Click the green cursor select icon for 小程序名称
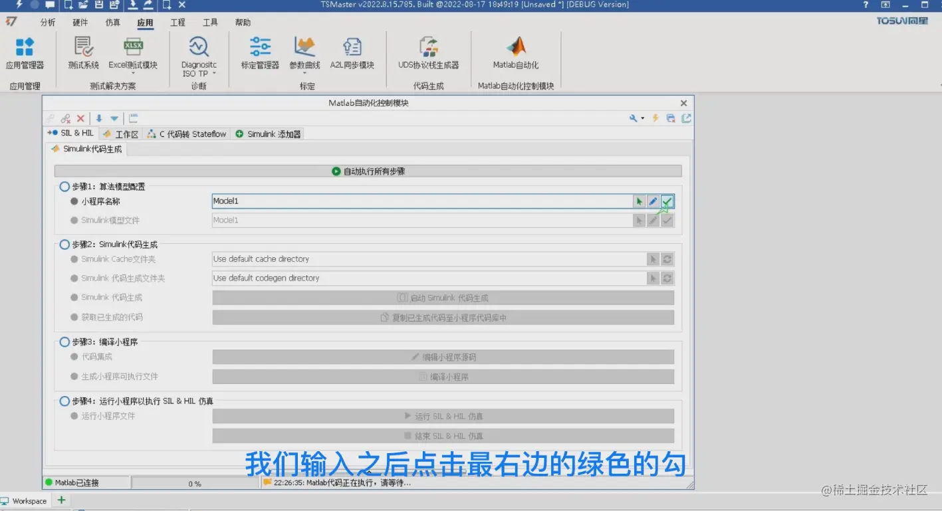Screen dimensions: 942x511 pyautogui.click(x=640, y=201)
